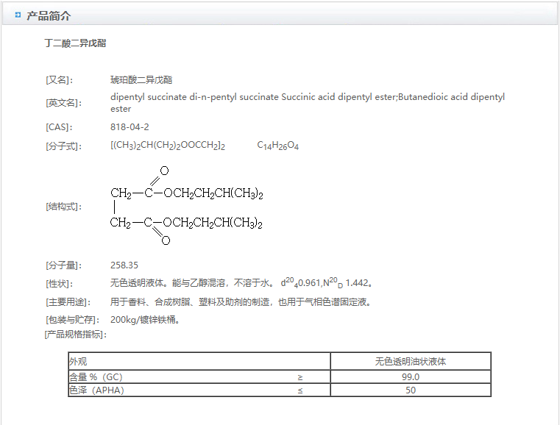
Task: Click the packaging text 200kg/镀锌铁桶
Action: coord(145,320)
